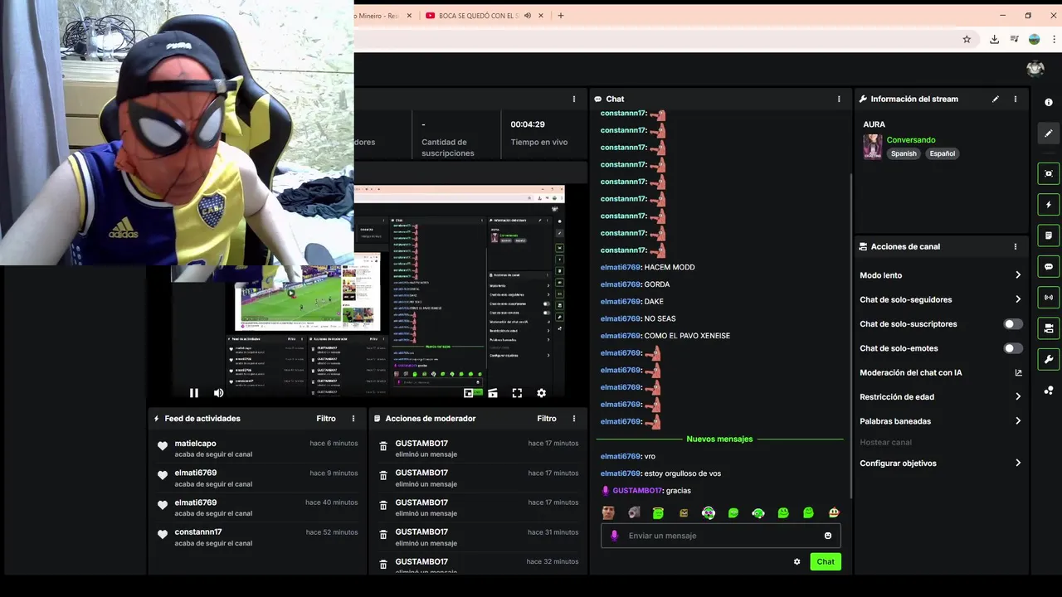Click heart icon next to matielcapo
1062x597 pixels.
pyautogui.click(x=163, y=446)
